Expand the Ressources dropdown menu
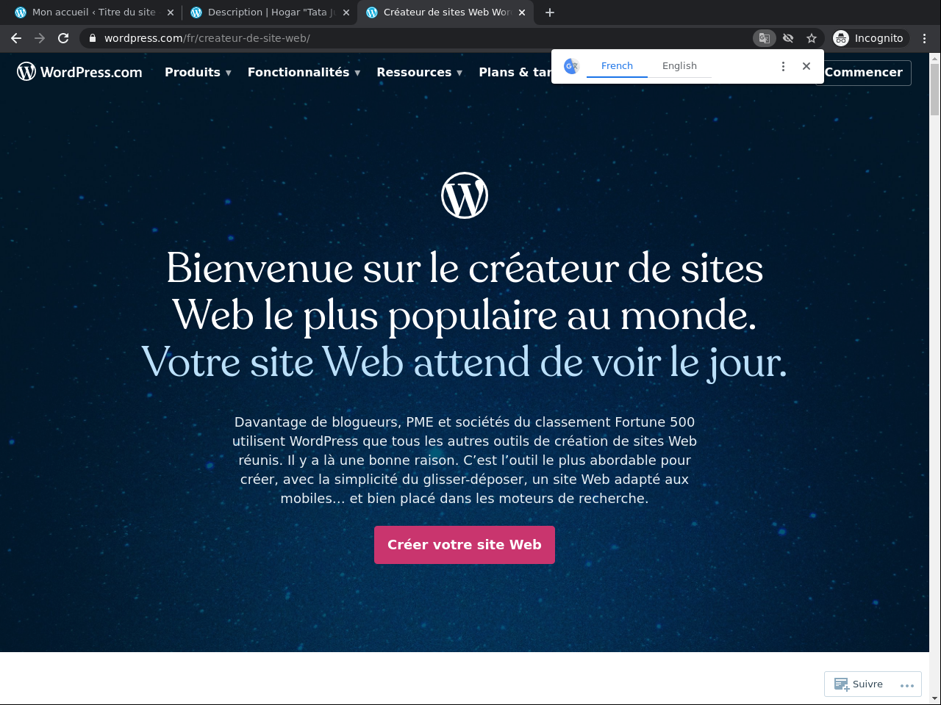This screenshot has width=941, height=705. point(419,72)
